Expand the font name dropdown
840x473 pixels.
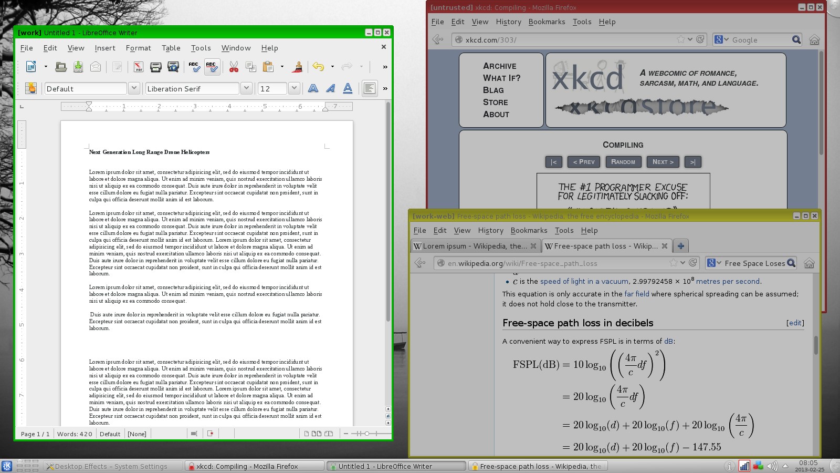(x=246, y=88)
